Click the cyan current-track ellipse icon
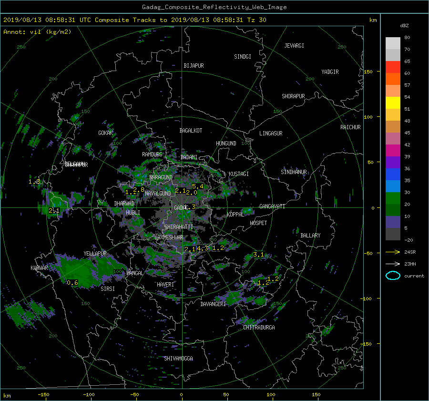Image resolution: width=429 pixels, height=401 pixels. 393,276
